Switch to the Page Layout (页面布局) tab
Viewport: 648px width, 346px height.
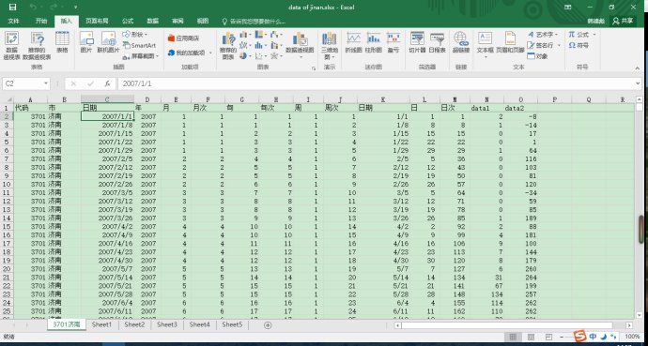click(x=97, y=21)
